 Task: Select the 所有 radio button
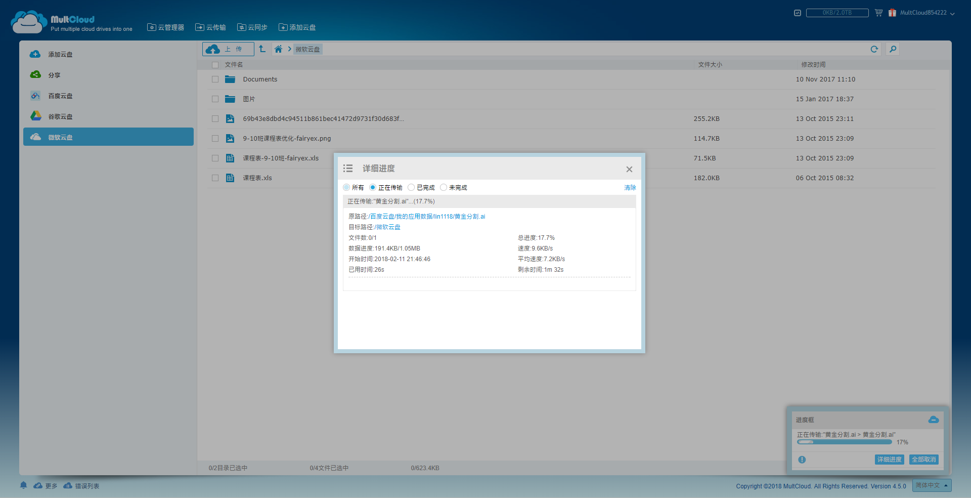point(346,187)
